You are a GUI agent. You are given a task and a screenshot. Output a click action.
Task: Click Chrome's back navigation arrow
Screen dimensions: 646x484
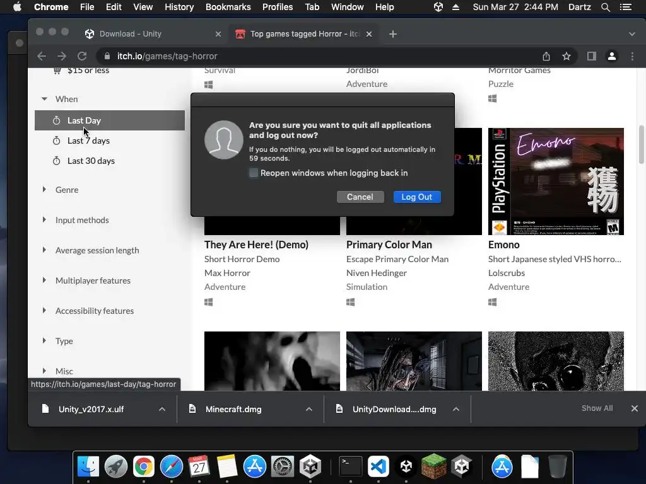click(x=41, y=56)
